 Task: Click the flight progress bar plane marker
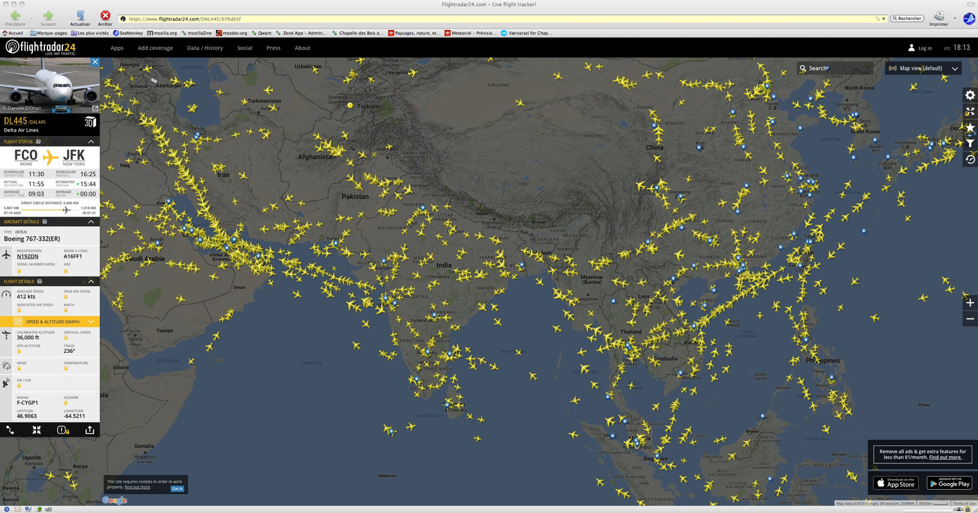[66, 210]
